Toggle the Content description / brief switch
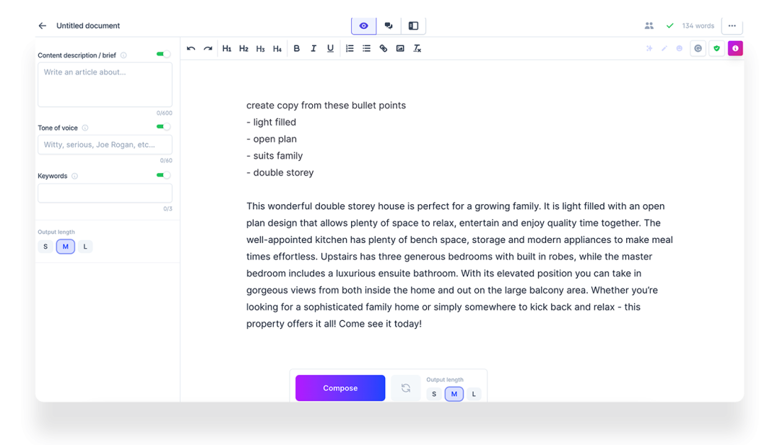 pos(163,54)
